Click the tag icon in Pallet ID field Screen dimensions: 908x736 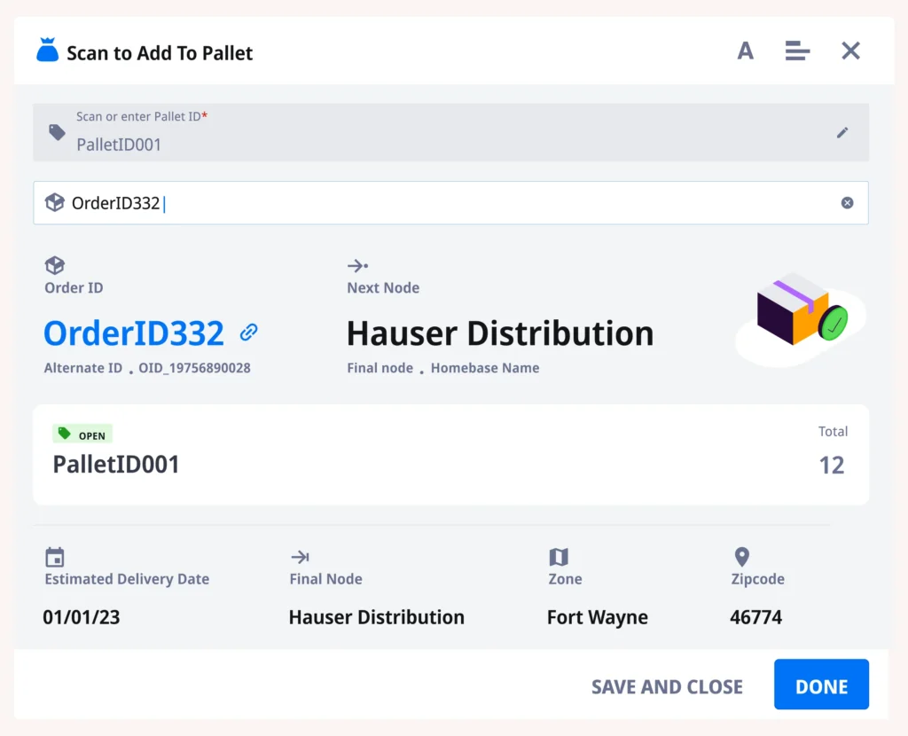(x=57, y=133)
